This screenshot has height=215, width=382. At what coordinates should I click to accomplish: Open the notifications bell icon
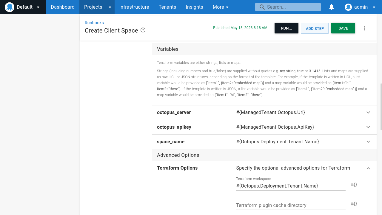[x=331, y=7]
